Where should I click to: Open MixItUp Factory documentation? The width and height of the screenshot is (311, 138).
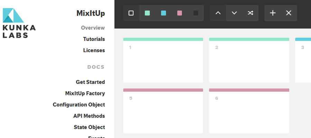point(85,93)
